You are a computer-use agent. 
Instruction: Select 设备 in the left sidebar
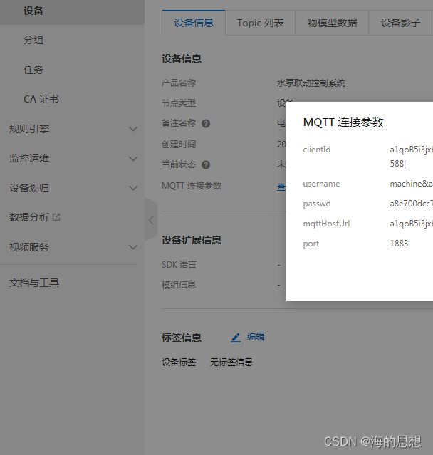(x=33, y=11)
